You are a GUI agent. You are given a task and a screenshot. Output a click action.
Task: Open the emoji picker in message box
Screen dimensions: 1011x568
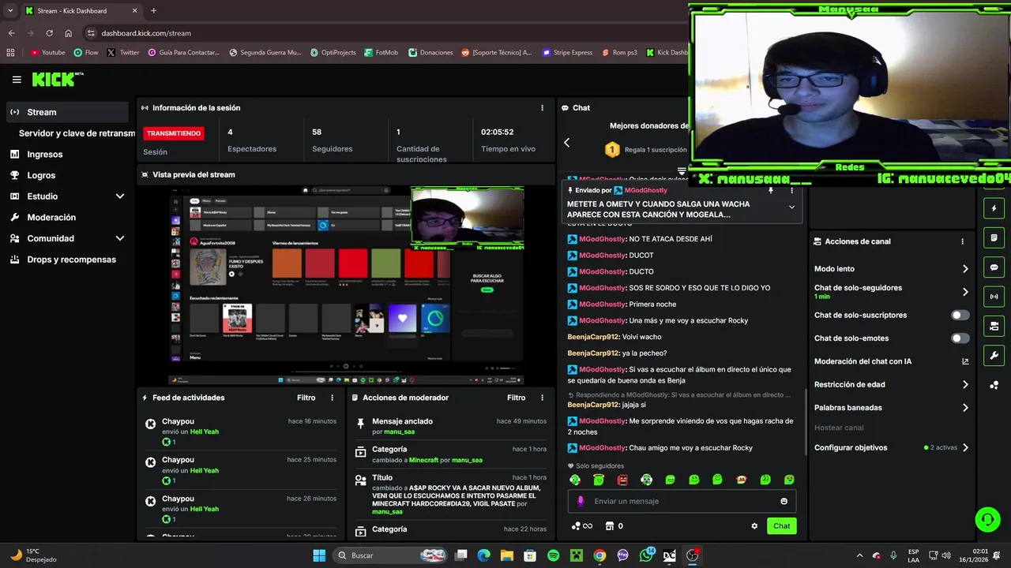coord(784,501)
